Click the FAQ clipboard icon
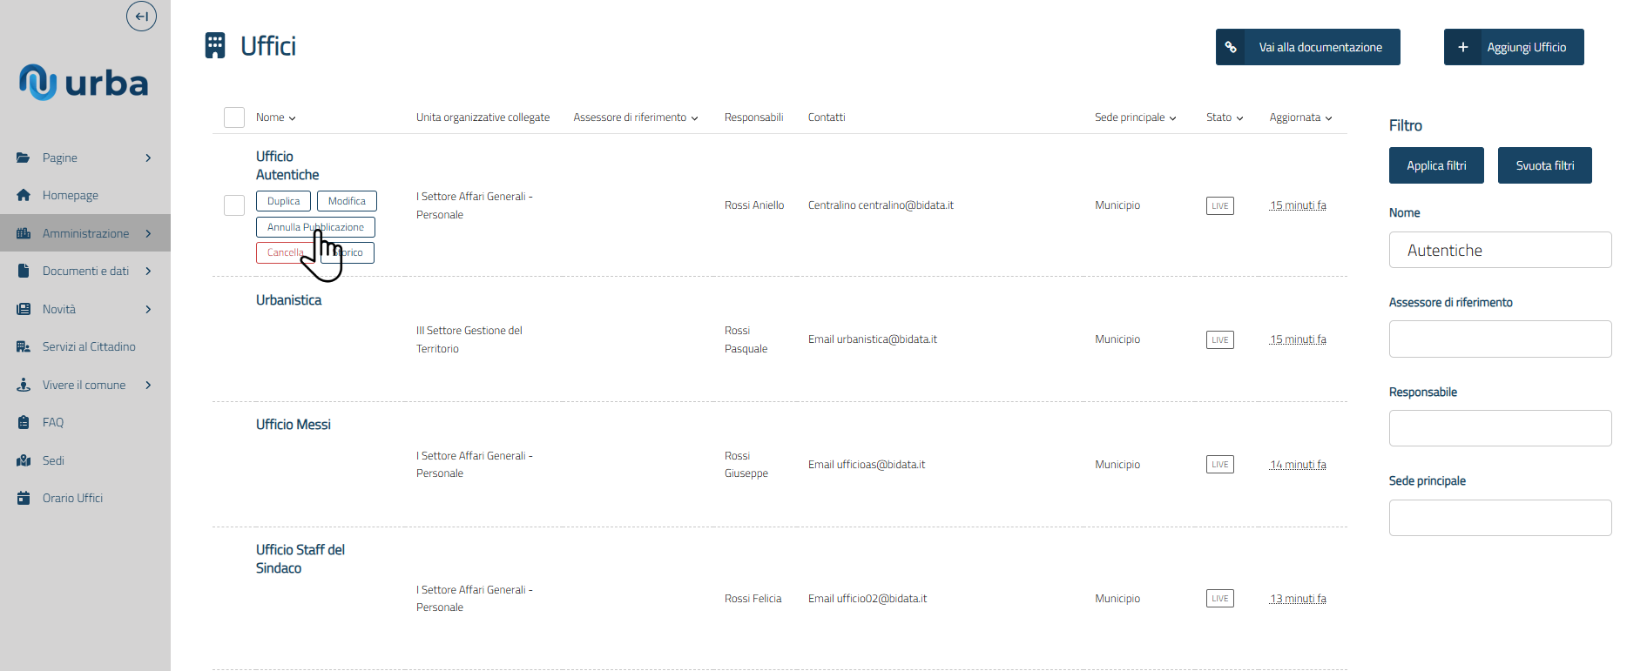 (24, 423)
